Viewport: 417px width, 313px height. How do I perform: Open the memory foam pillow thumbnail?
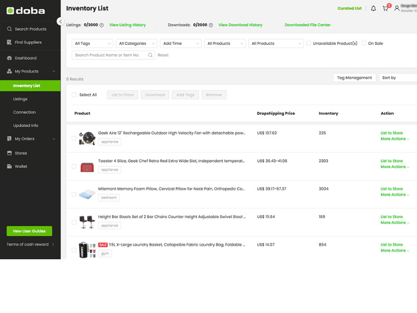point(87,194)
